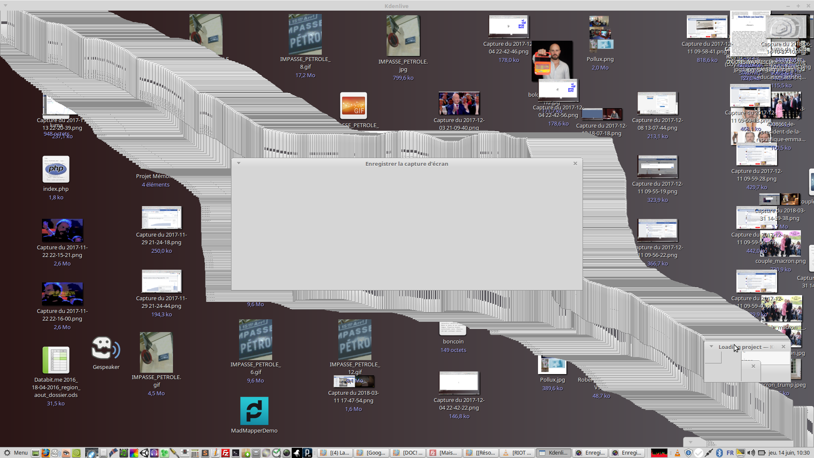
Task: Open index.php file on desktop
Action: [56, 169]
